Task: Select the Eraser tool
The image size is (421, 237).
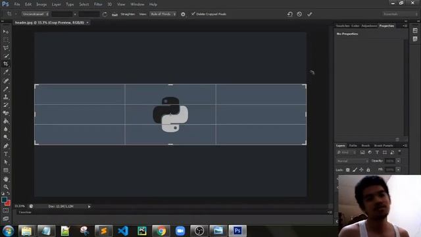Action: pyautogui.click(x=6, y=113)
